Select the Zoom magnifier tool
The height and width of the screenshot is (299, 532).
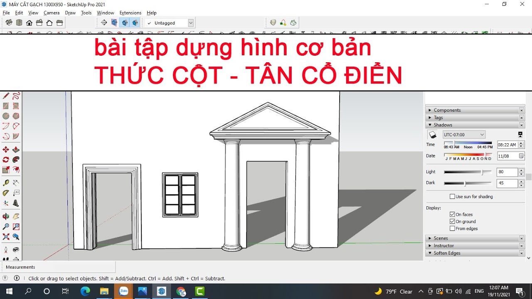point(6,227)
